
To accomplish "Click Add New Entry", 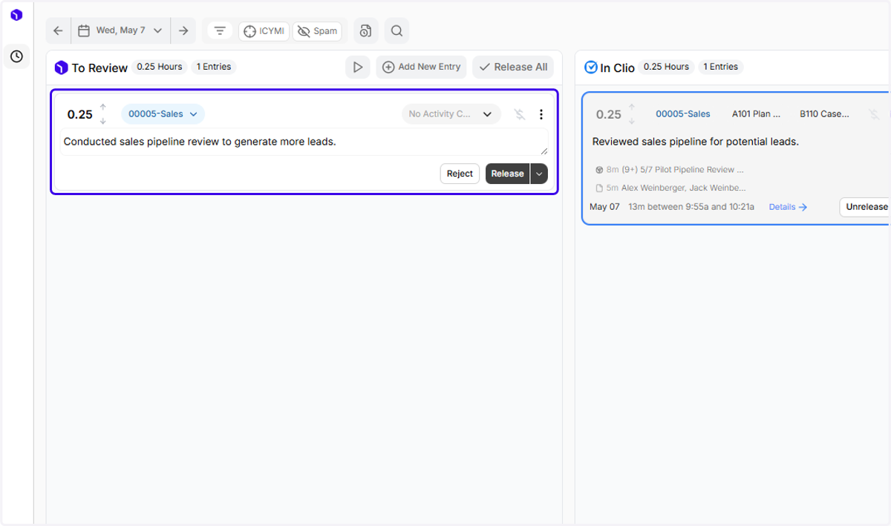I will coord(421,67).
